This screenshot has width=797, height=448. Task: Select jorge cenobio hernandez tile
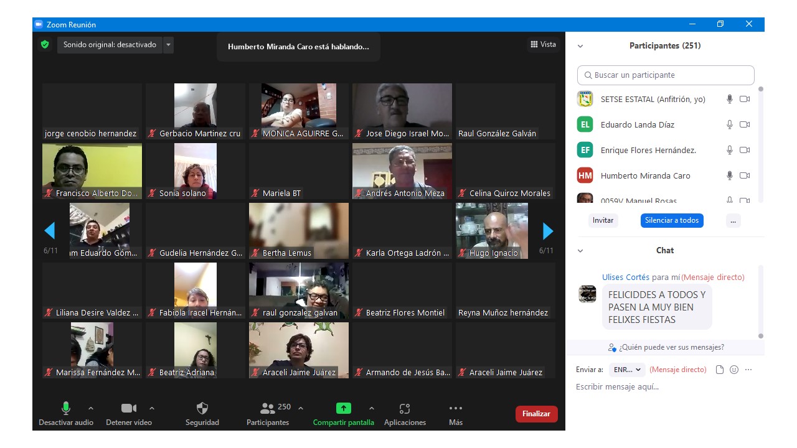tap(92, 111)
